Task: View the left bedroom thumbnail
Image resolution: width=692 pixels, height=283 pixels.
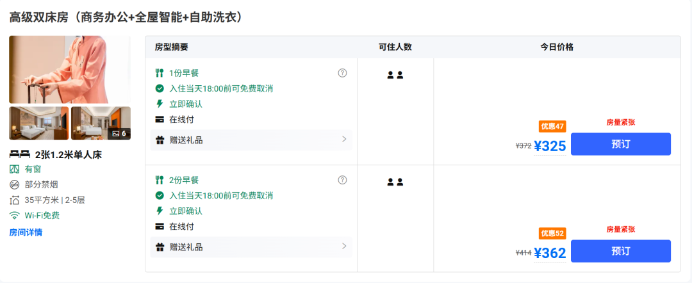Action: (x=38, y=123)
